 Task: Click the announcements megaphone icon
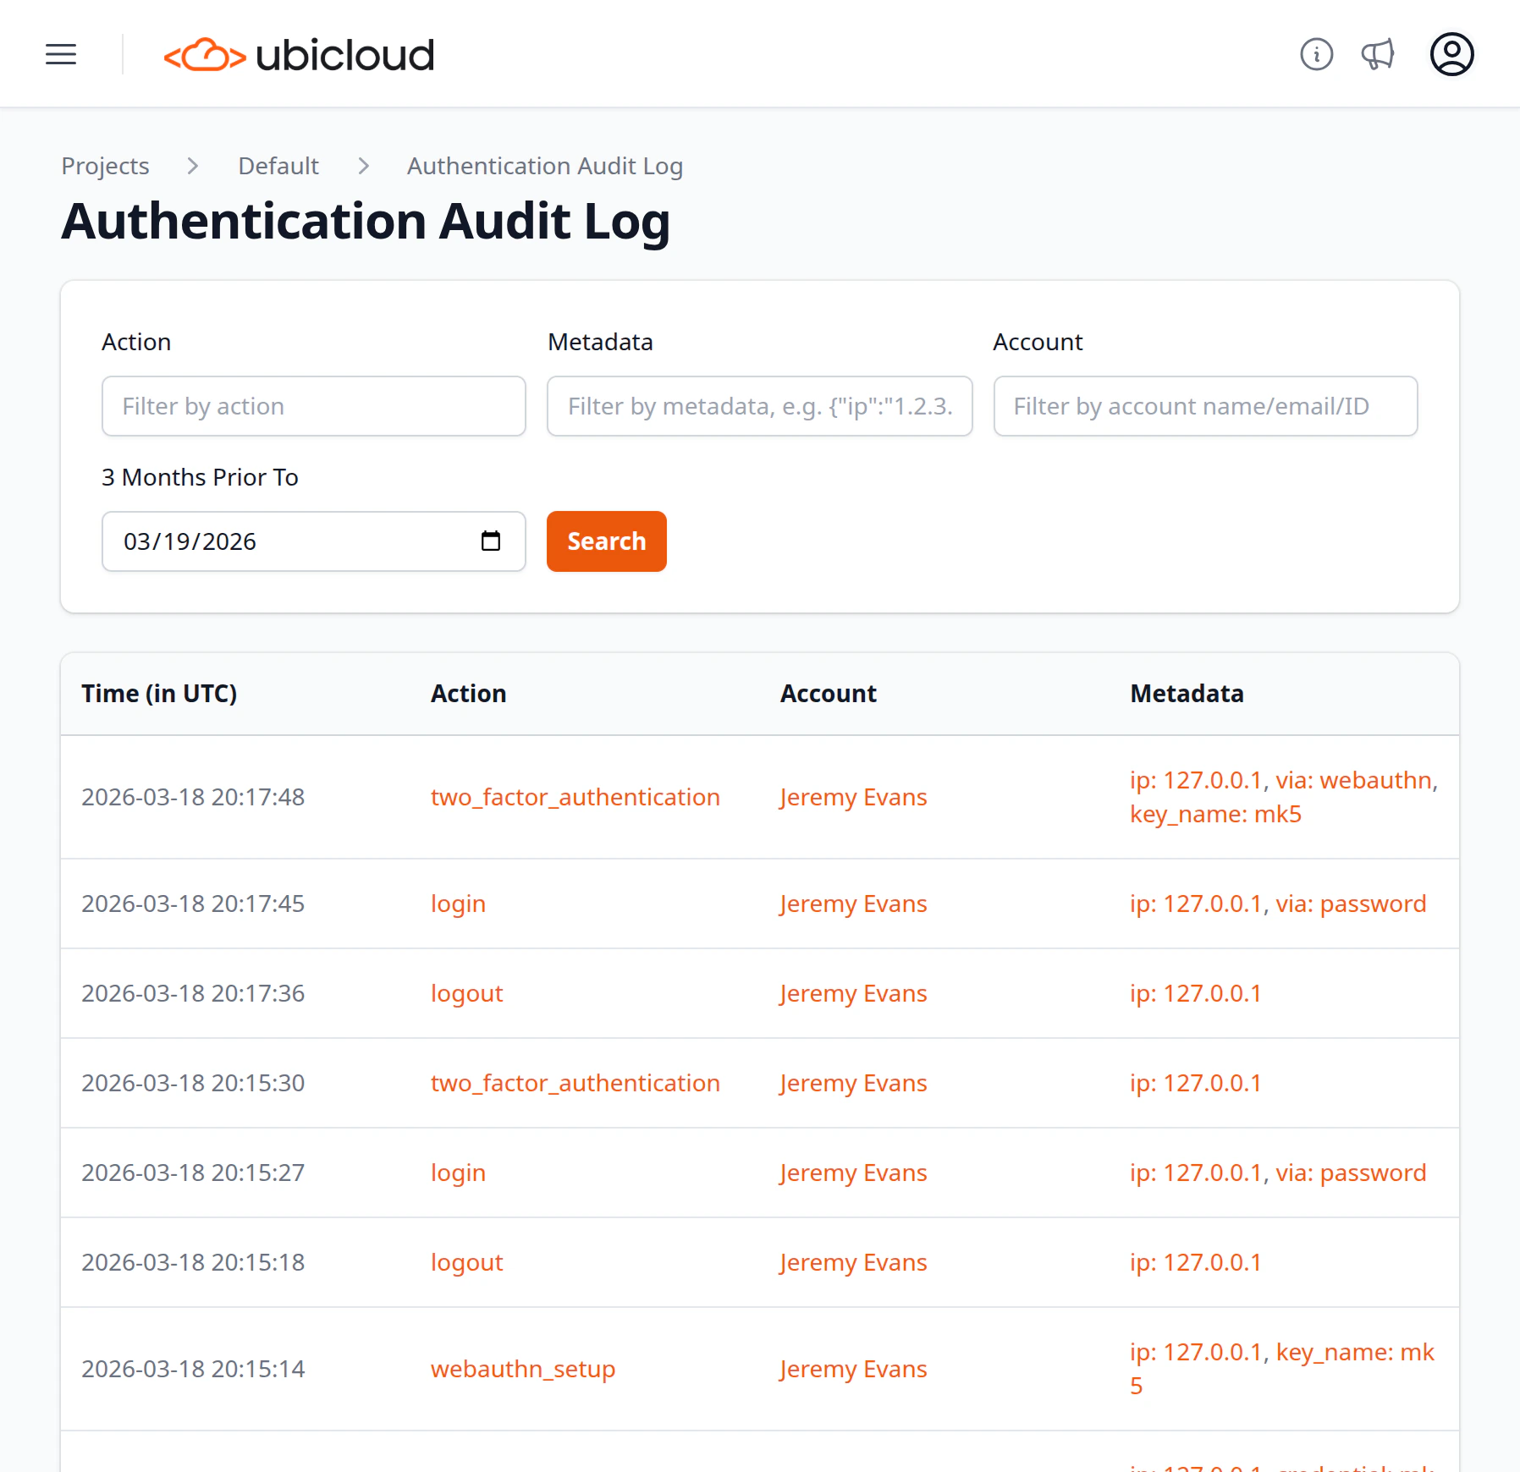[x=1377, y=54]
